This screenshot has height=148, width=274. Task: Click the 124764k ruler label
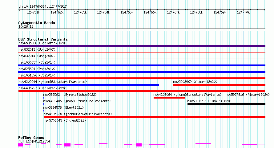(x=103, y=12)
